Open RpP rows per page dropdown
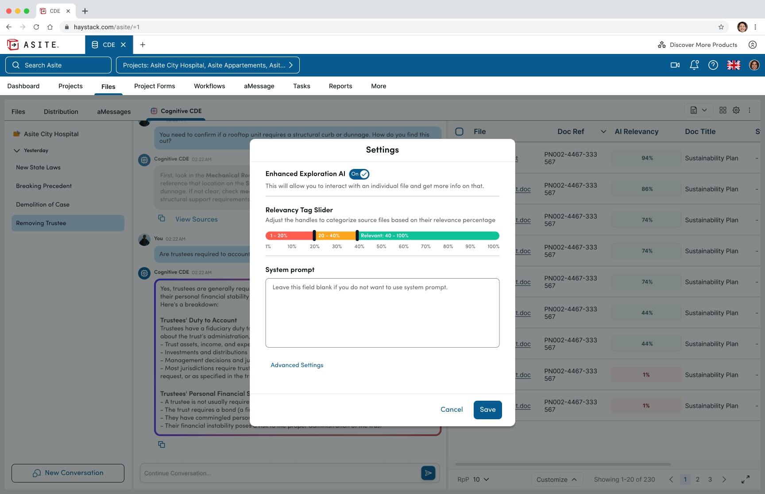This screenshot has height=494, width=765. pyautogui.click(x=481, y=479)
